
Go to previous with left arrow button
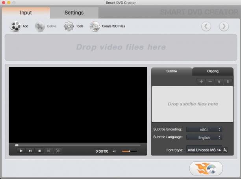point(206,26)
